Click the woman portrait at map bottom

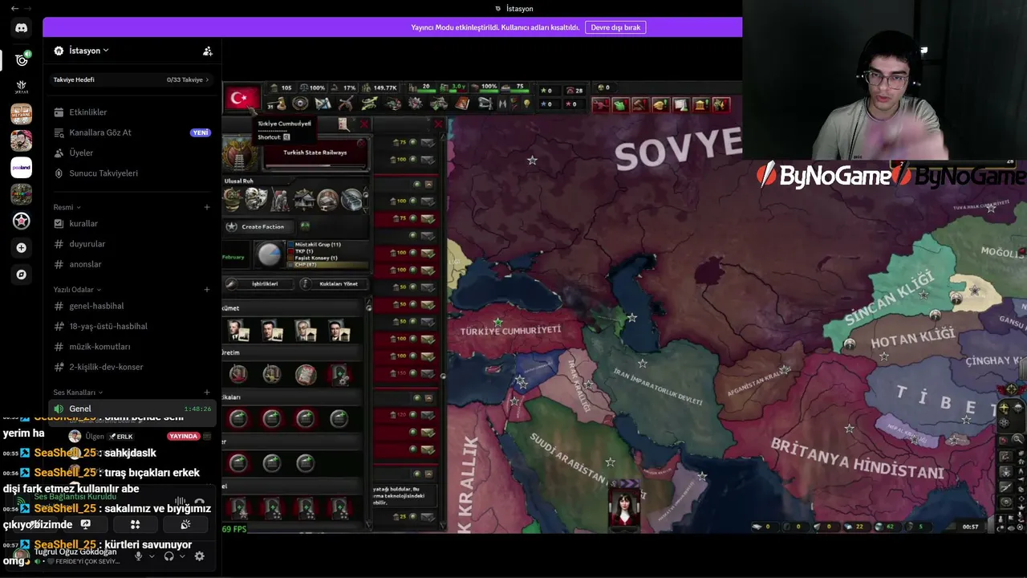[624, 509]
